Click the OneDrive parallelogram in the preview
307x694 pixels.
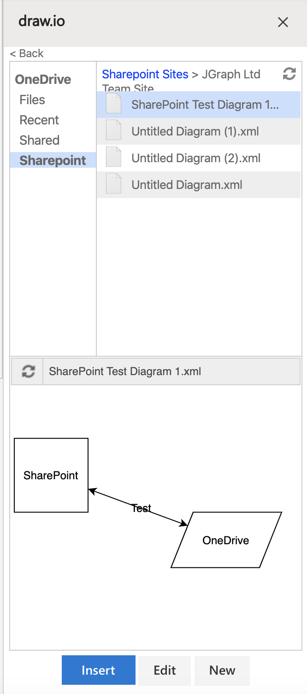pos(226,540)
